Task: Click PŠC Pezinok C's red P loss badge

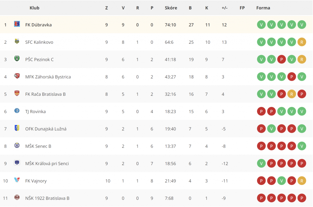Action: 282,60
